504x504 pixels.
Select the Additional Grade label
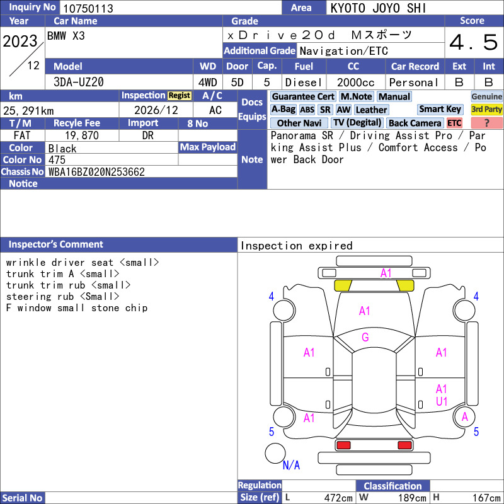coord(260,51)
